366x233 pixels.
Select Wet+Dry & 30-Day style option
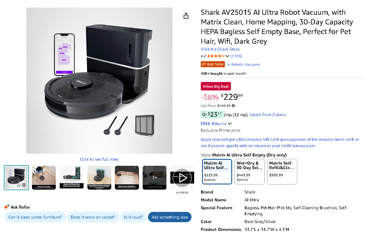click(x=250, y=172)
